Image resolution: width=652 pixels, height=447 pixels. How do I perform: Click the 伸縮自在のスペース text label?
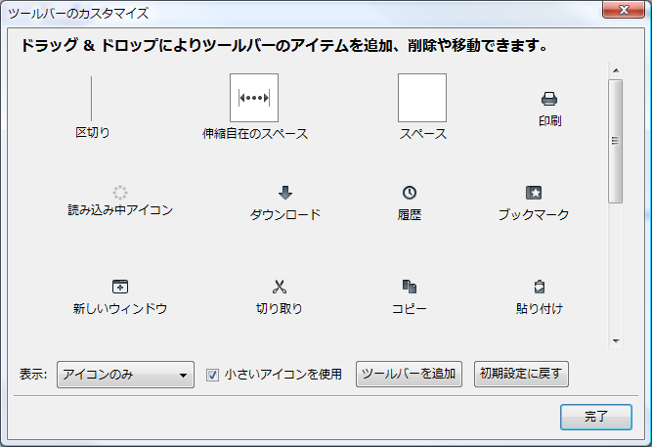click(x=255, y=134)
